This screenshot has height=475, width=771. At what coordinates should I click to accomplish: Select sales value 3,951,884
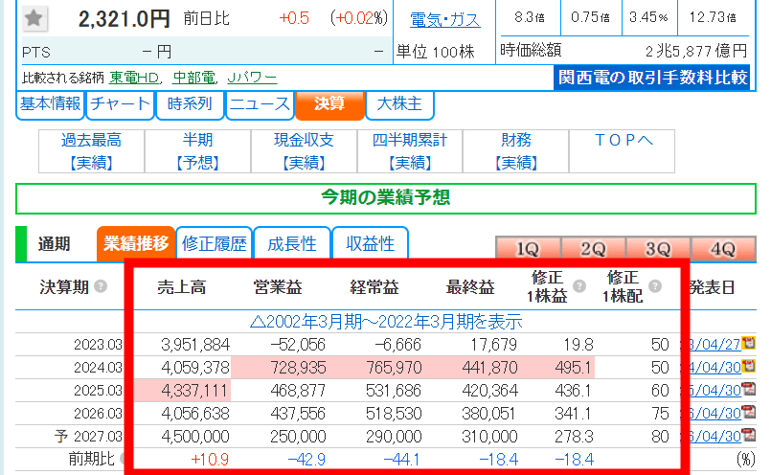pyautogui.click(x=195, y=345)
